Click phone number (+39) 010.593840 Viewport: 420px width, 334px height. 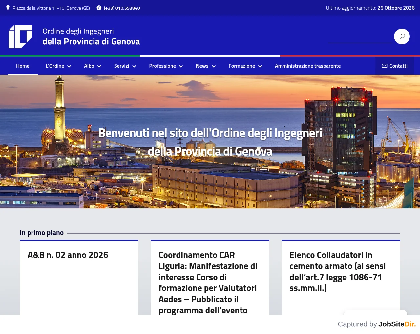[x=122, y=8]
